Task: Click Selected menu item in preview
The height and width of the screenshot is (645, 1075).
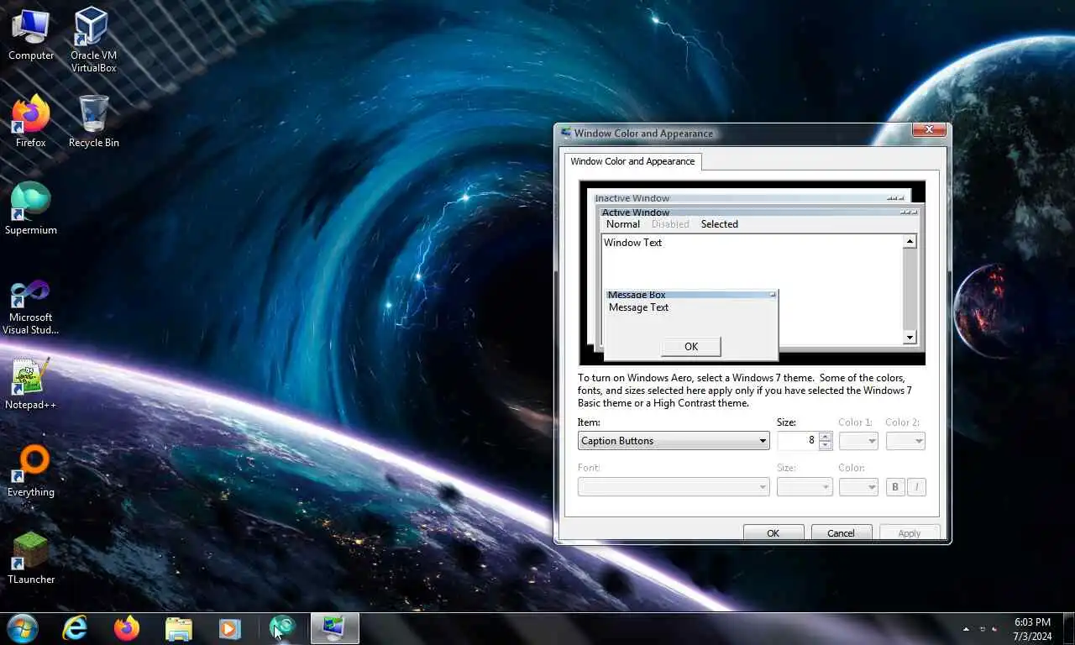Action: point(720,224)
